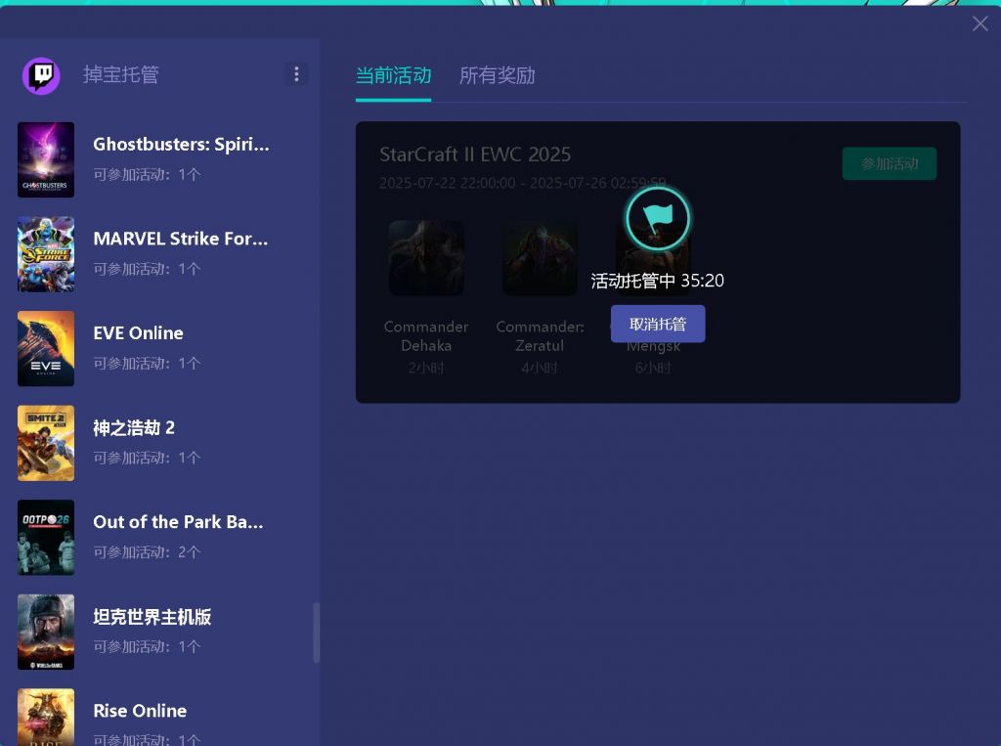Click the 参加活动 button
The width and height of the screenshot is (1001, 746).
[889, 163]
